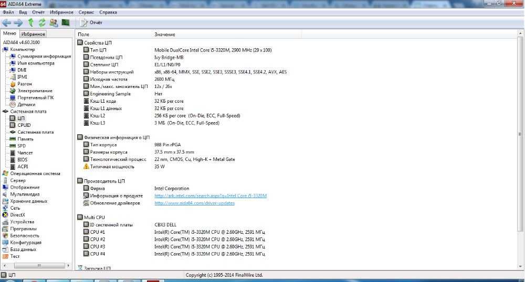Expand the Операционная система node
This screenshot has width=525, height=282.
click(x=35, y=173)
